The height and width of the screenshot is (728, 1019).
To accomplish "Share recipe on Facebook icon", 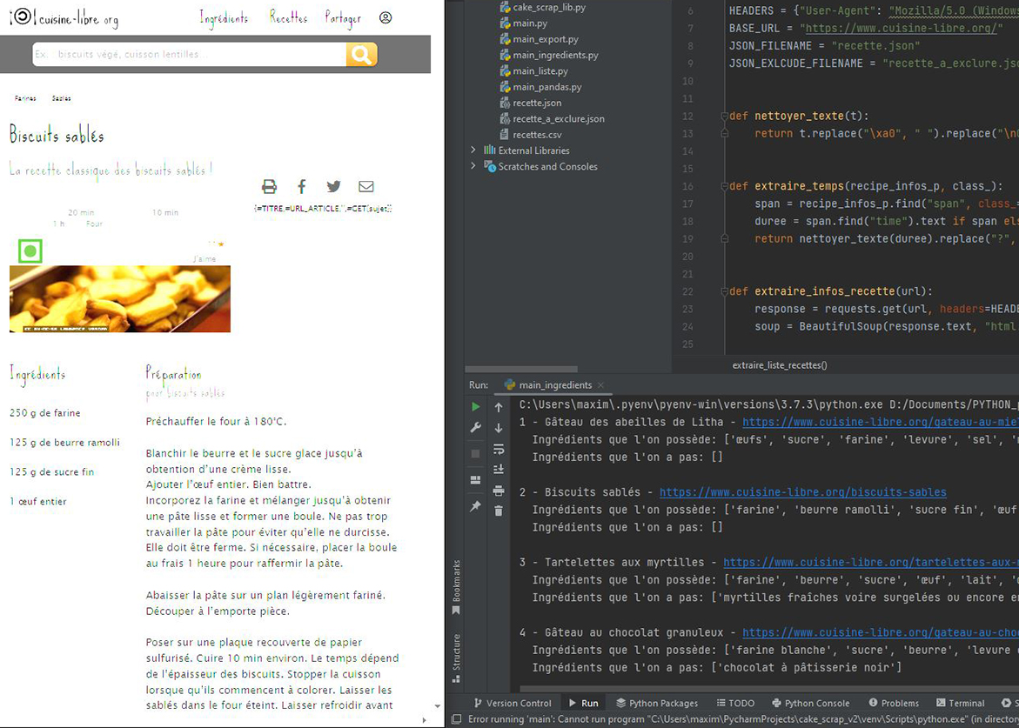I will click(302, 187).
